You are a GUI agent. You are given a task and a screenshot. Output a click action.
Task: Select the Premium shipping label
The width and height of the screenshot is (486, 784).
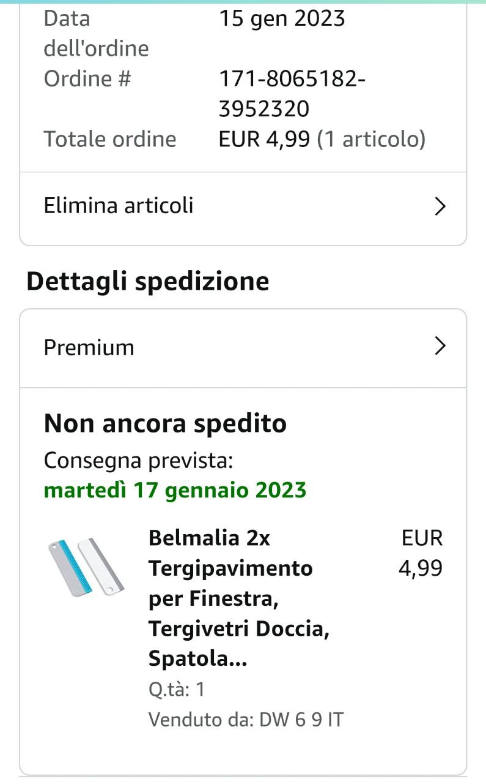(x=89, y=347)
